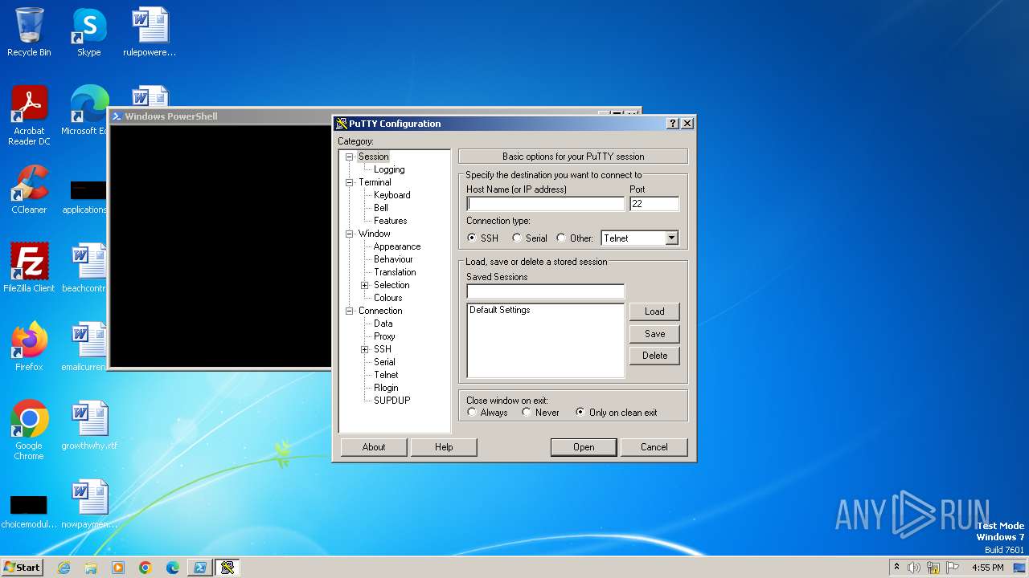1029x578 pixels.
Task: Select the growthwhy.rtf file icon
Action: coord(89,425)
